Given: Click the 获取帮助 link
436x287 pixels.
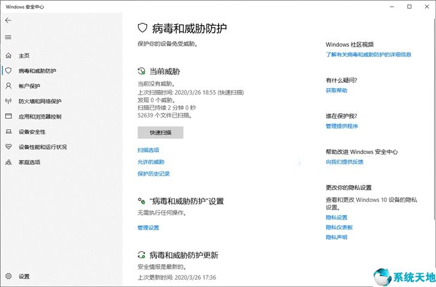Looking at the screenshot, I should [x=337, y=90].
